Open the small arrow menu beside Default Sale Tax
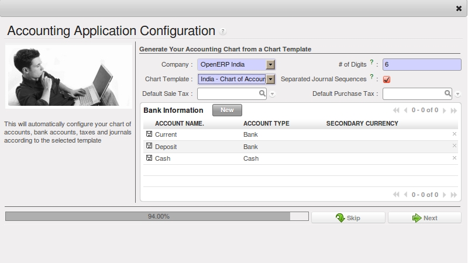468x263 pixels. [x=272, y=94]
